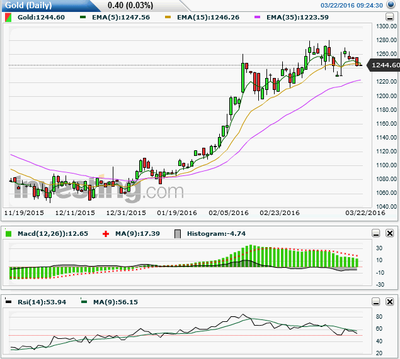The width and height of the screenshot is (400, 359).
Task: Click the 02/05/2016 date axis label
Action: [229, 213]
